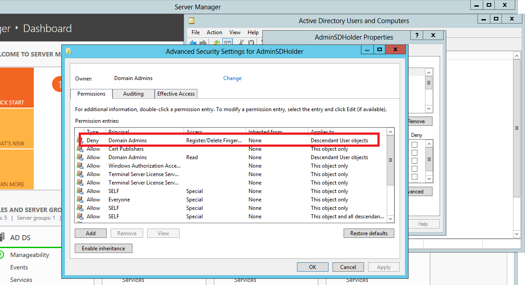Viewport: 525px width, 285px height.
Task: Click the Active Directory Users and Computers window icon
Action: tap(192, 20)
